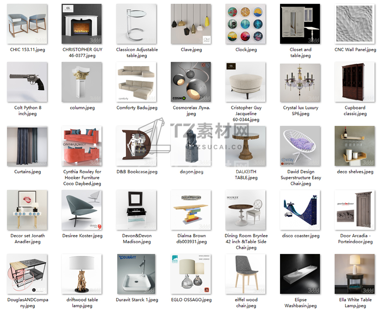Select the Colt Python 8 inch revolver thumbnail
The image size is (384, 311).
(x=27, y=82)
